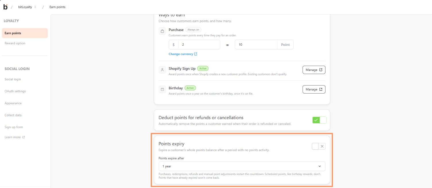Click Manage for Shopify Sign Up

[314, 70]
